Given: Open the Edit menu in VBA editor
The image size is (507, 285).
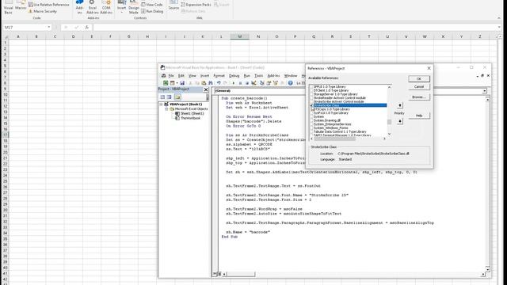Looking at the screenshot, I should (181, 76).
